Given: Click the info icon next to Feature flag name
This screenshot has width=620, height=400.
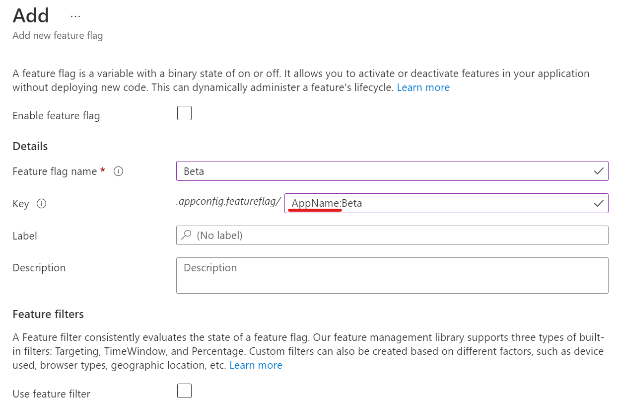Looking at the screenshot, I should tap(118, 171).
